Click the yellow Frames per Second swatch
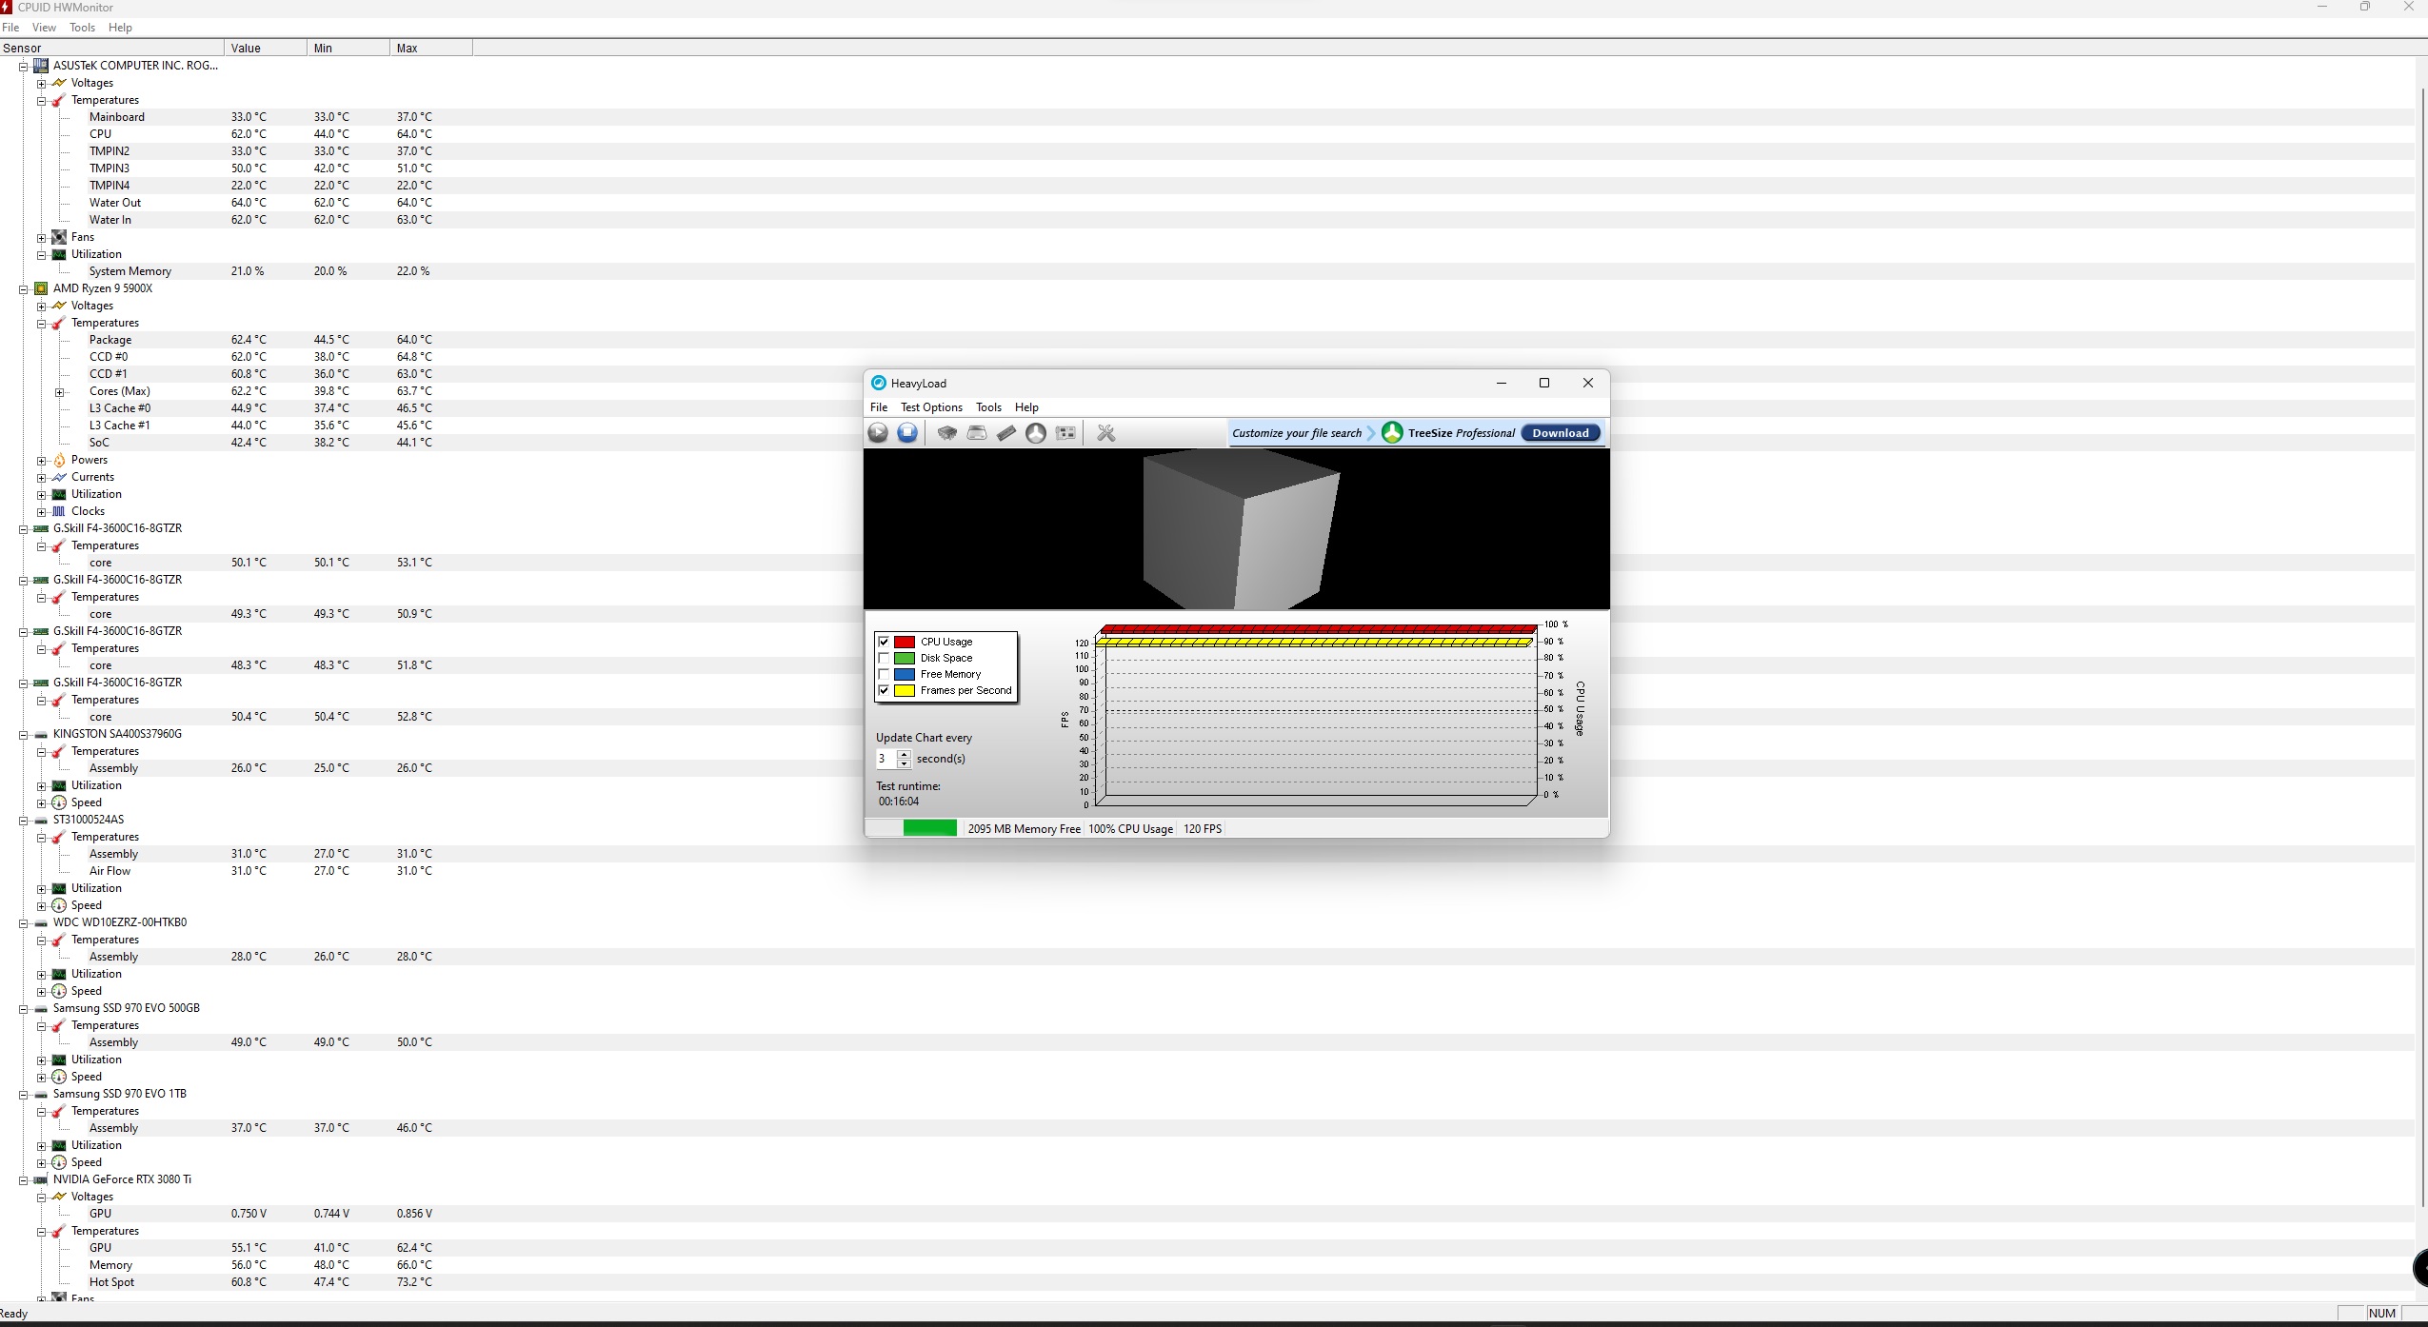This screenshot has width=2428, height=1327. coord(905,691)
